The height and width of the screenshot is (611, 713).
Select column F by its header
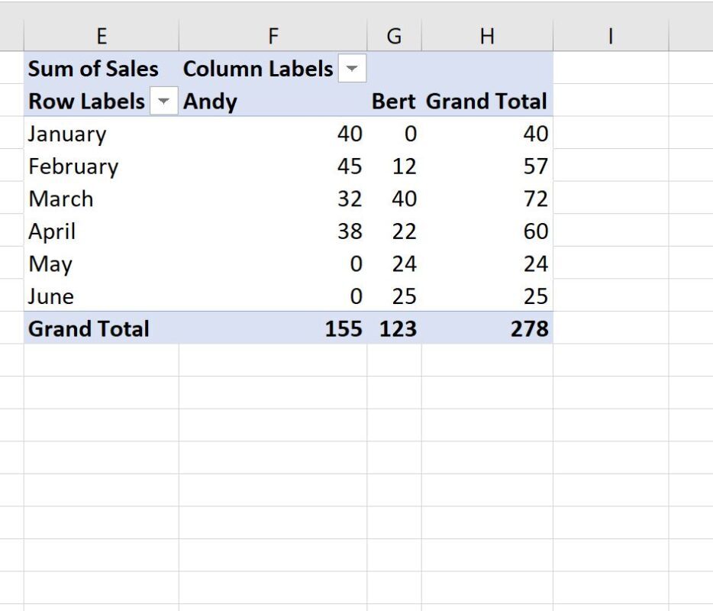[273, 34]
